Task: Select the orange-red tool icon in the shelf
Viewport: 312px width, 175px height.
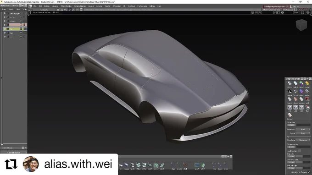Action: click(185, 165)
